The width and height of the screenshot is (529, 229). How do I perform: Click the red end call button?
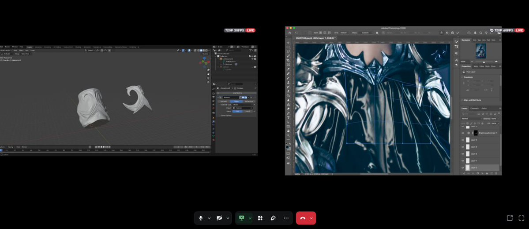pos(302,218)
